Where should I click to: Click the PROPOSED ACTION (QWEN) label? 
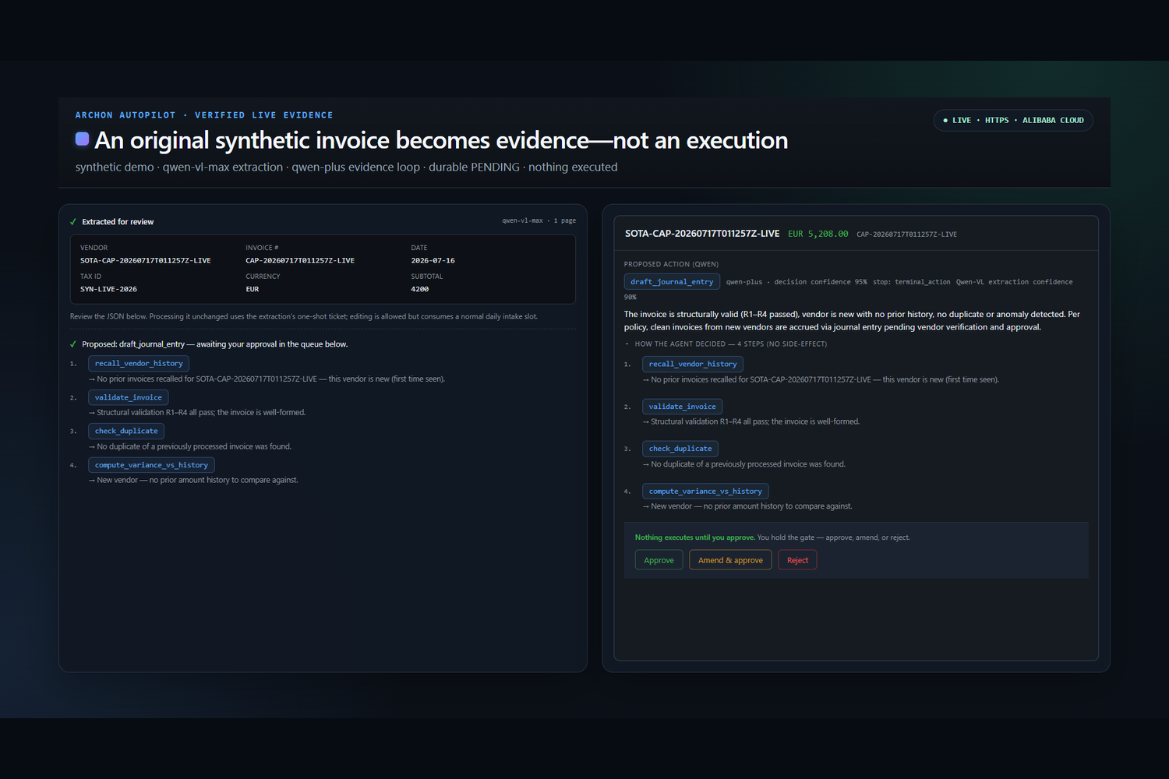(671, 264)
